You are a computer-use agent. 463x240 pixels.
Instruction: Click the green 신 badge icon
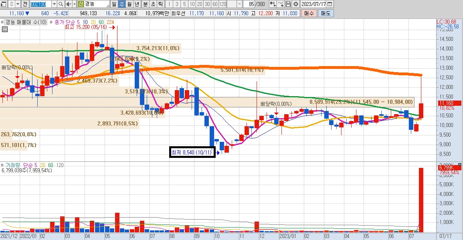(x=81, y=4)
